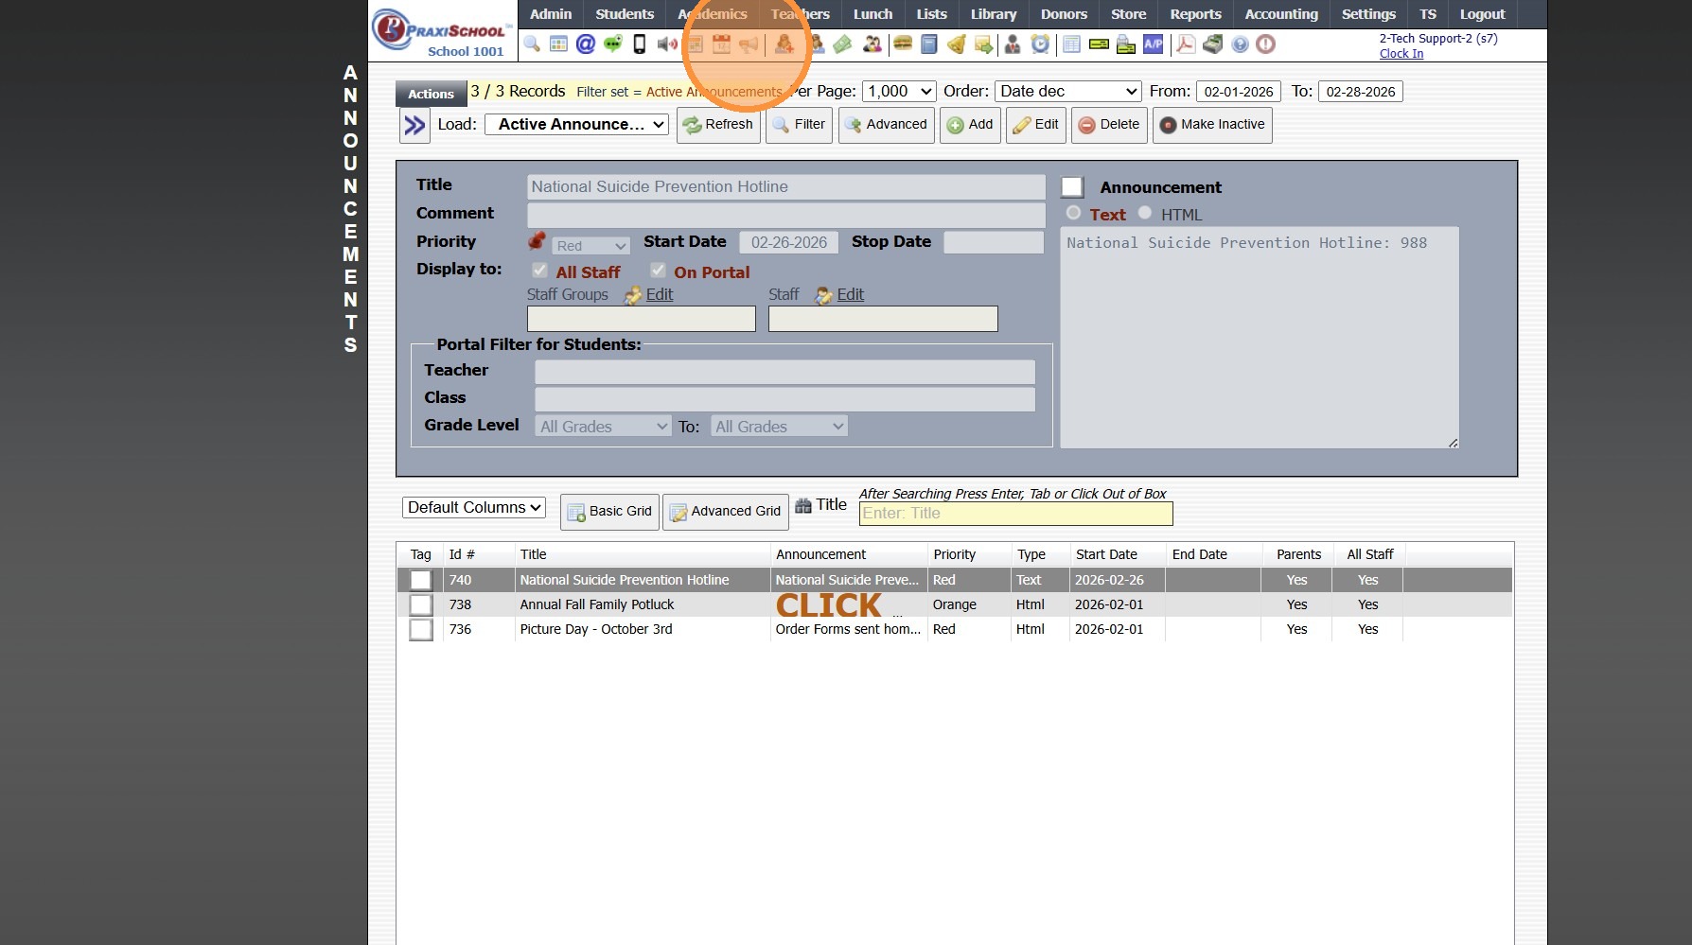This screenshot has height=945, width=1692.
Task: Click the yellow check payment icon
Action: point(1099,44)
